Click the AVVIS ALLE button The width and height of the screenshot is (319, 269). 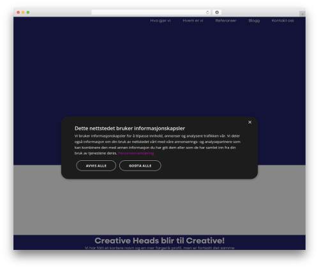click(x=96, y=165)
